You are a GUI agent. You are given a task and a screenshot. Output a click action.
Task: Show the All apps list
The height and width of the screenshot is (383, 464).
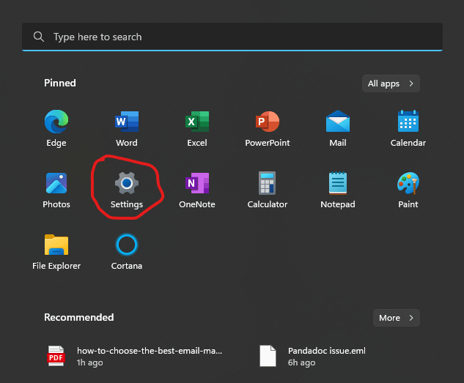(391, 83)
